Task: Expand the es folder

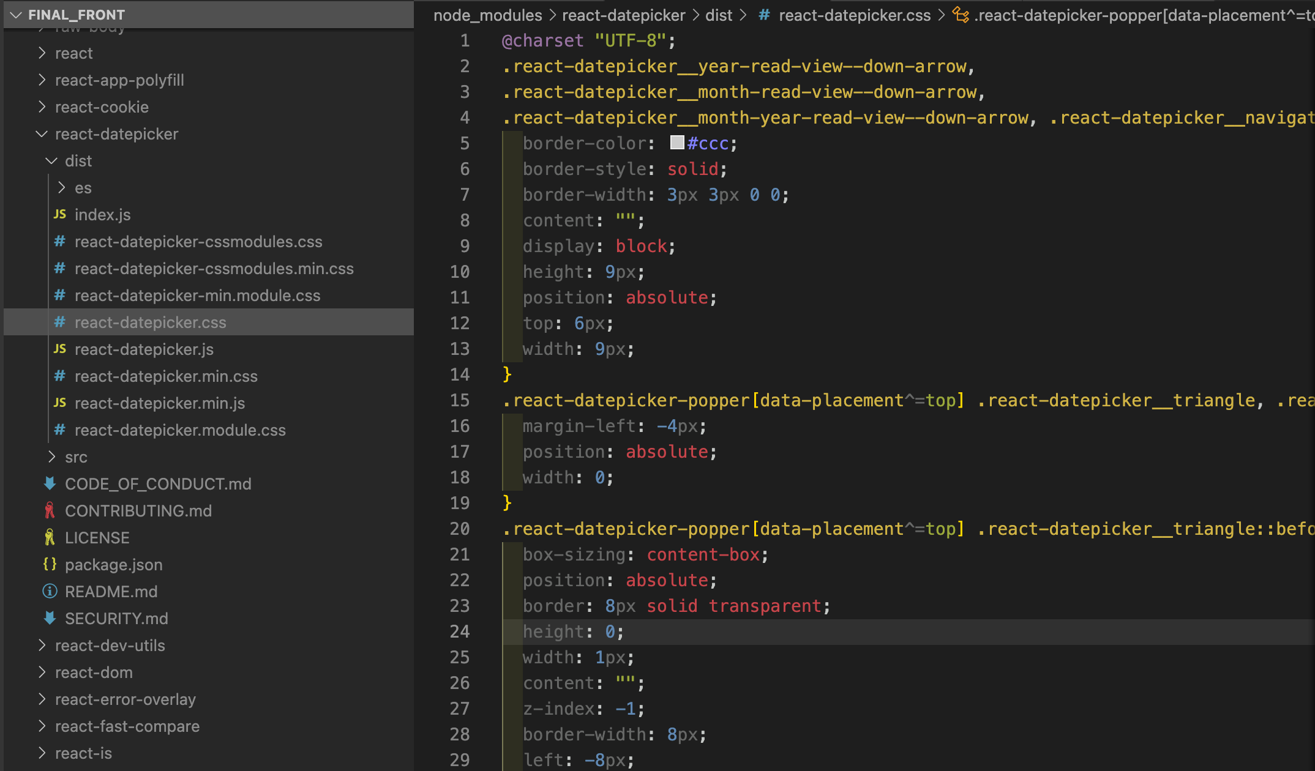Action: [61, 187]
